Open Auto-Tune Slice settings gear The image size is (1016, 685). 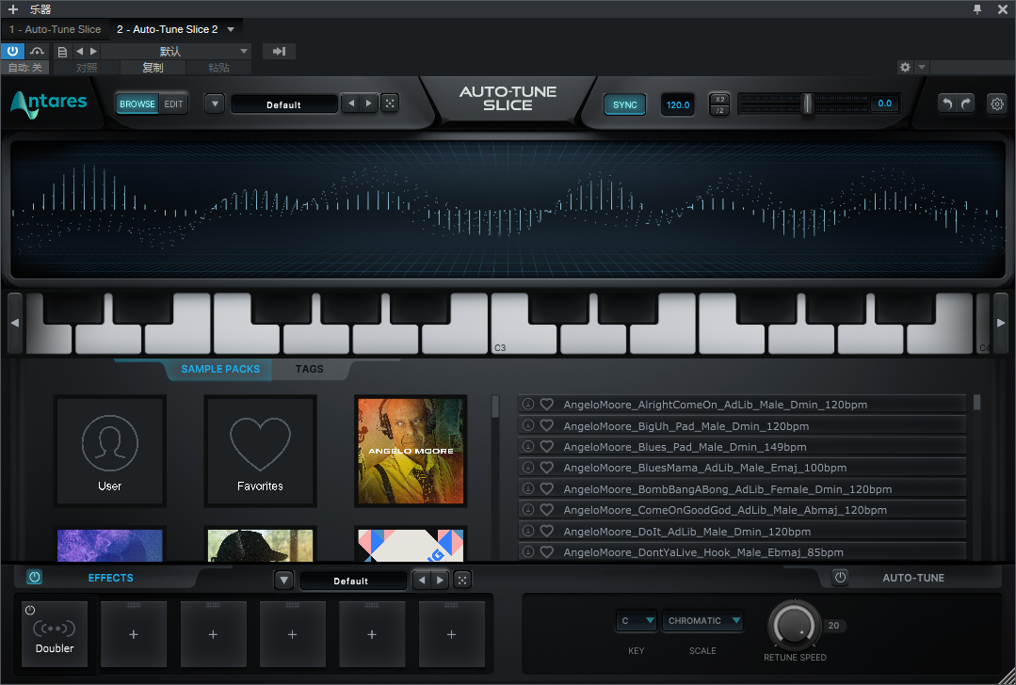pyautogui.click(x=997, y=104)
